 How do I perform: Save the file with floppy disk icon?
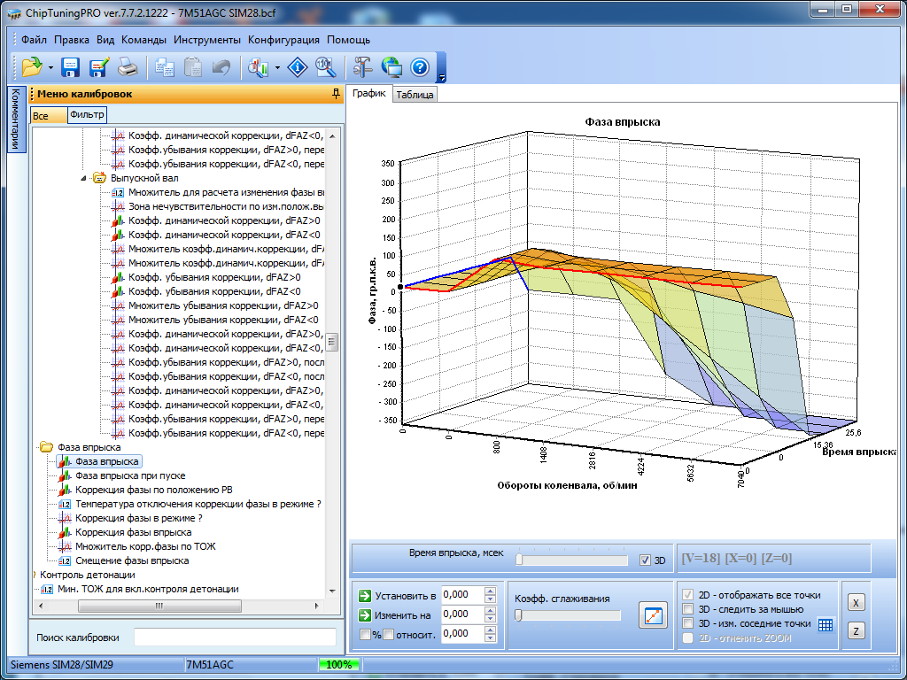point(71,67)
